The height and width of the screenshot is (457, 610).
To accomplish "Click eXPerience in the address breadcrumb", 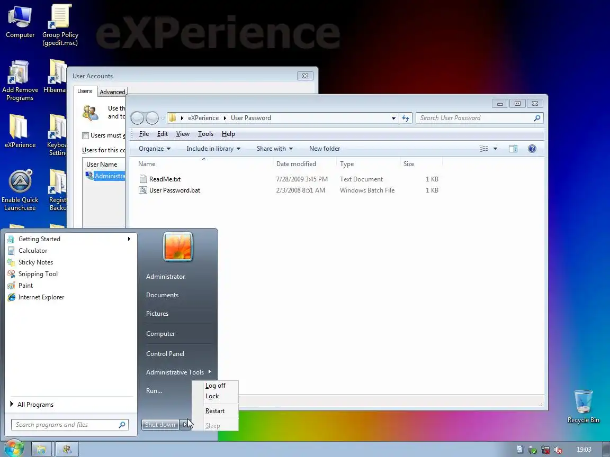I will click(203, 118).
